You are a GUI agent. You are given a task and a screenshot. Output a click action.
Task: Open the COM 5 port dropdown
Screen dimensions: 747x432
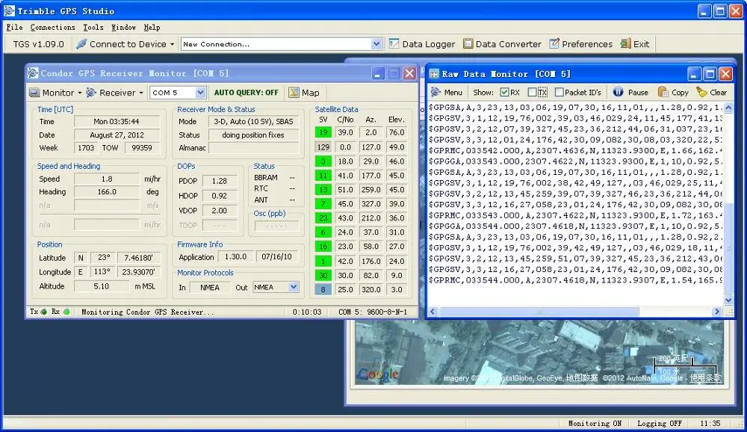click(x=200, y=93)
